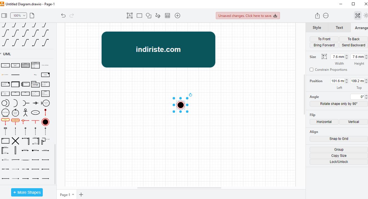Click the new page icon in the toolbar
This screenshot has height=199, width=368.
(32, 16)
